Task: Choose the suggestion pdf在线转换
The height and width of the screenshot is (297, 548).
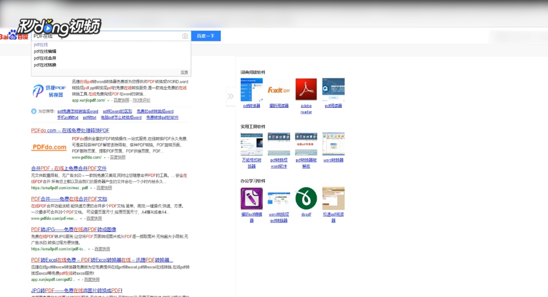Action: point(45,65)
